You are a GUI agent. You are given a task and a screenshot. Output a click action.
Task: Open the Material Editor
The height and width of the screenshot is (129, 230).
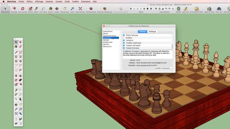click(209, 10)
